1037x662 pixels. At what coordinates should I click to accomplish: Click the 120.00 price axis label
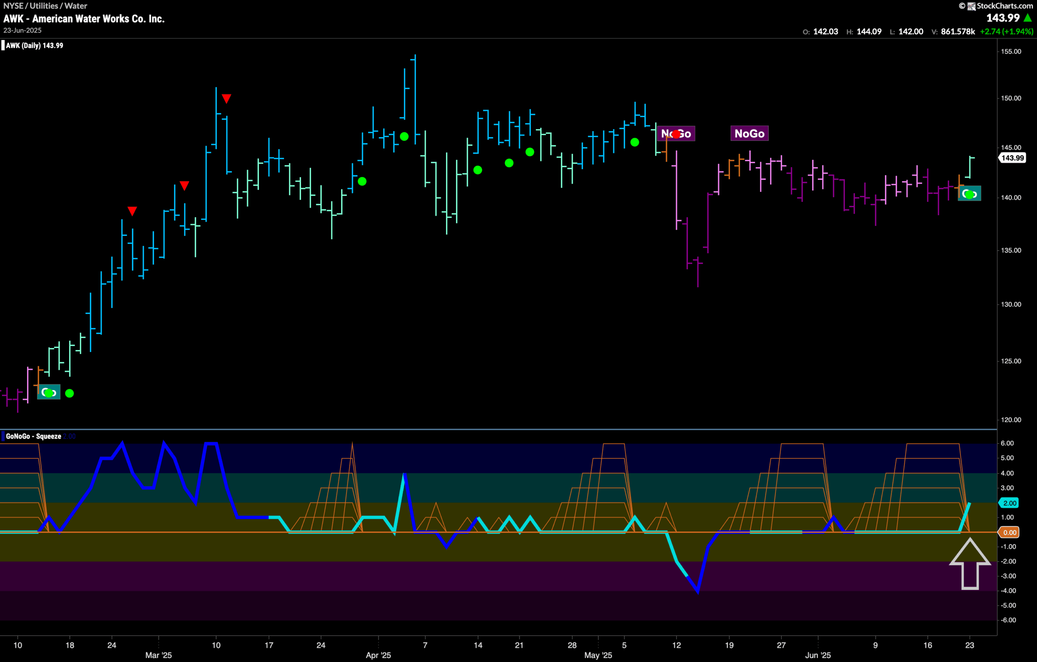1011,420
